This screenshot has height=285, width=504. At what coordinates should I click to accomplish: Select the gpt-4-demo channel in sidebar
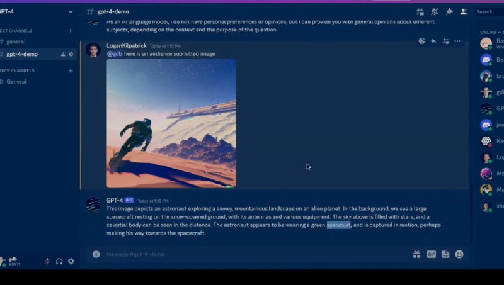click(x=38, y=54)
